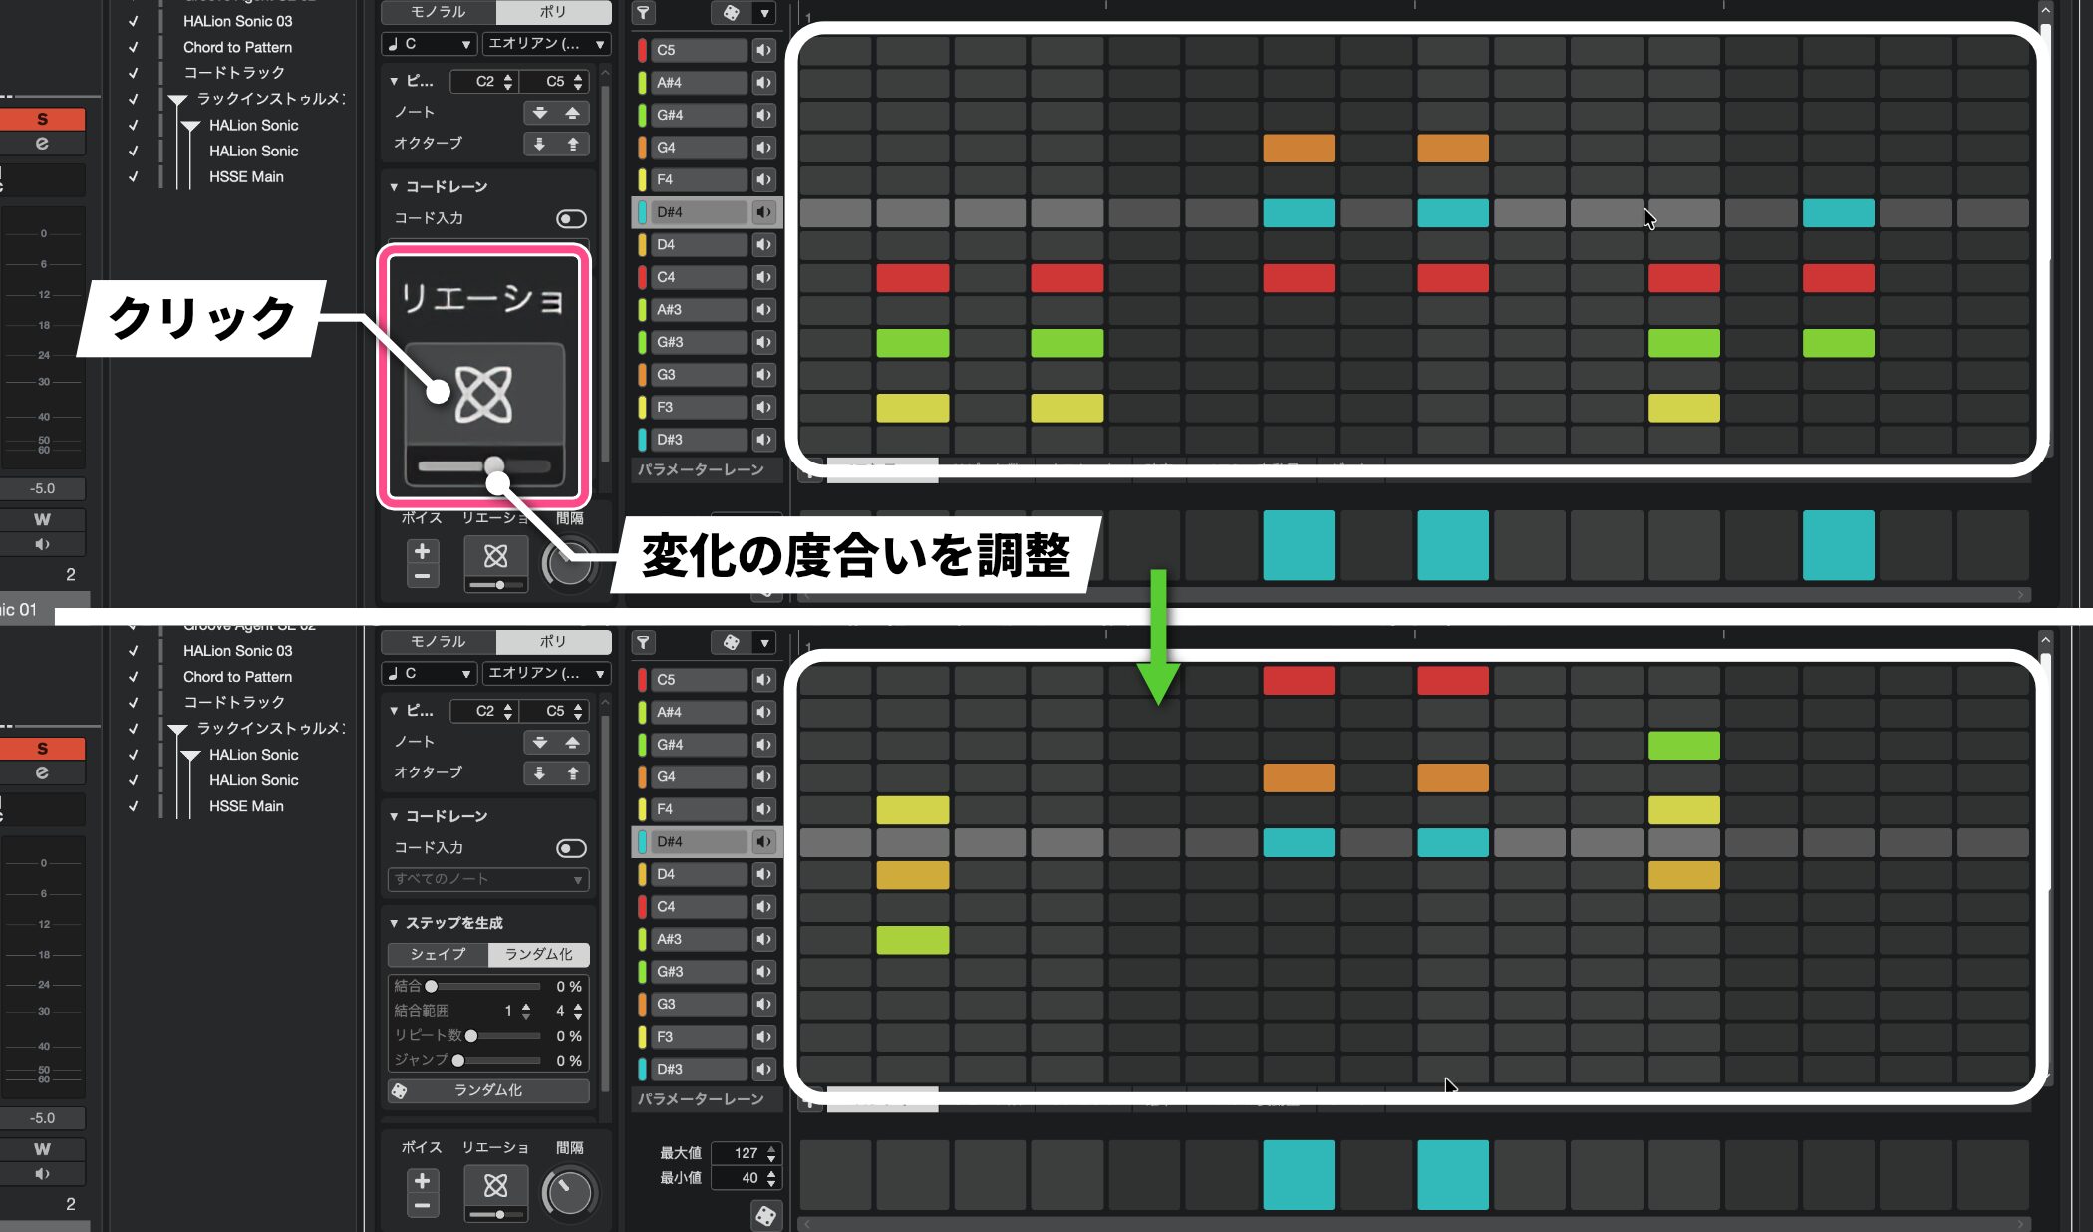Click the filter funnel icon above note lanes
Image resolution: width=2093 pixels, height=1232 pixels.
[x=644, y=12]
